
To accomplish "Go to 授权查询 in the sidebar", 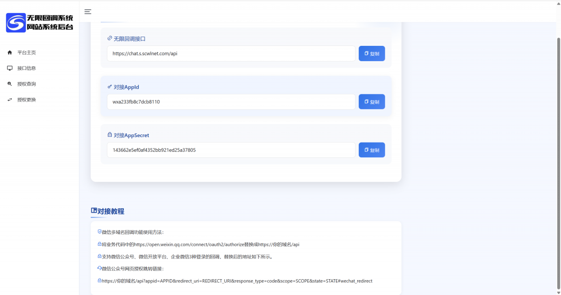I will coord(26,84).
